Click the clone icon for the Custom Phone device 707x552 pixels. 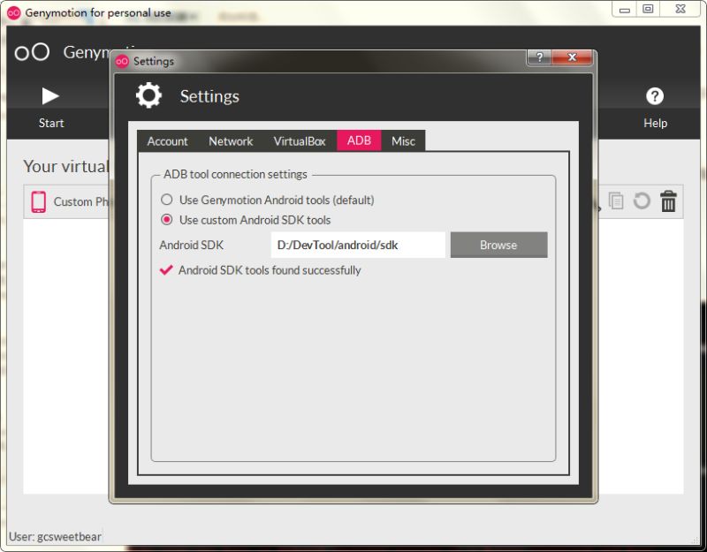[x=615, y=201]
